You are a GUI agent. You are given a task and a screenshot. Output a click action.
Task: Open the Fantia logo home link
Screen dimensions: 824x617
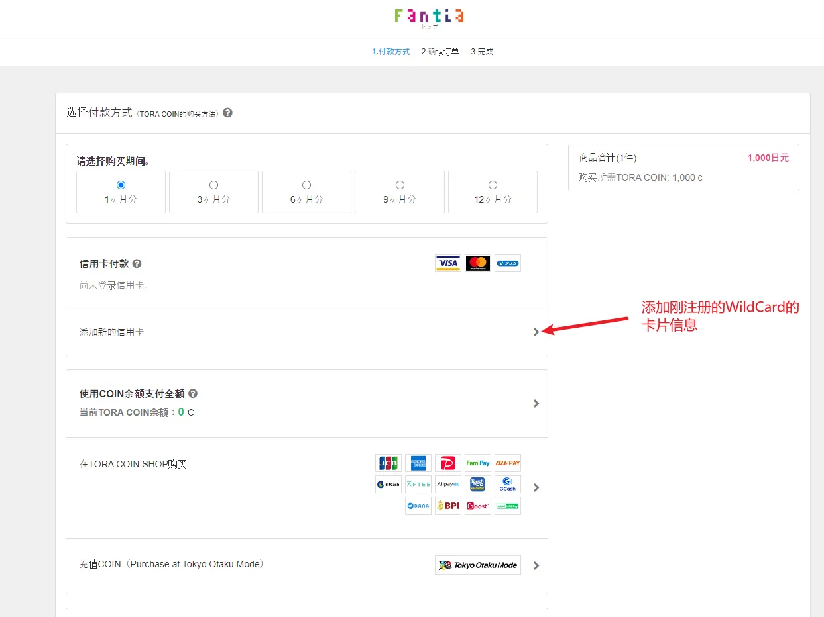point(429,15)
